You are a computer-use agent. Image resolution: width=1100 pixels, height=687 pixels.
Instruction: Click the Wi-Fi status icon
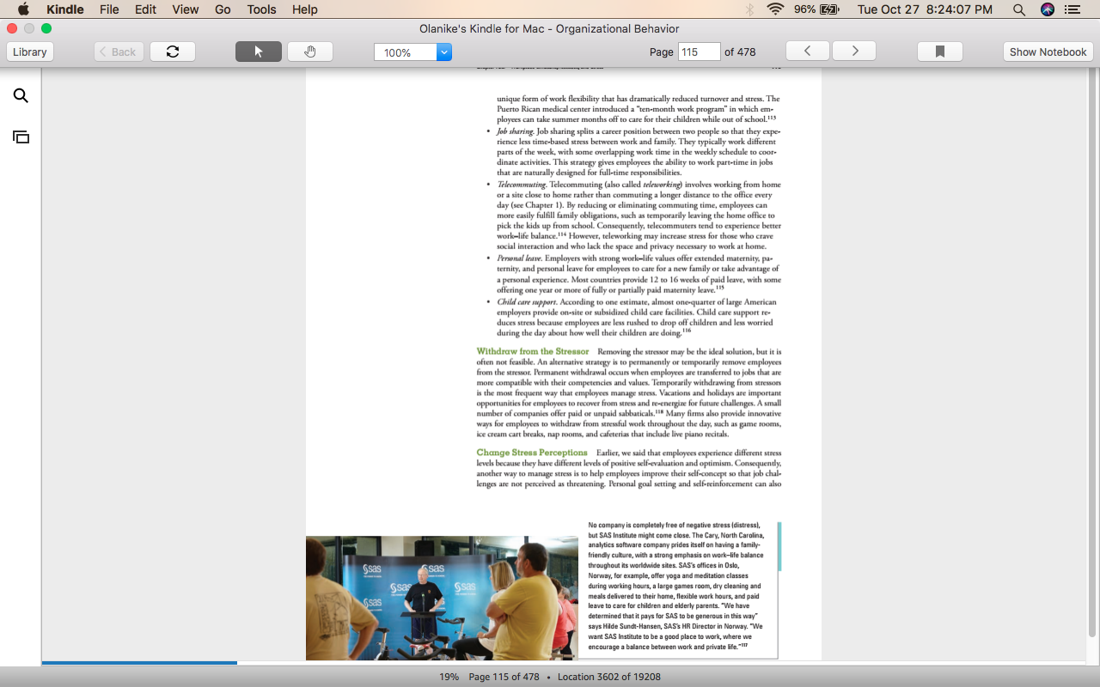(x=776, y=9)
